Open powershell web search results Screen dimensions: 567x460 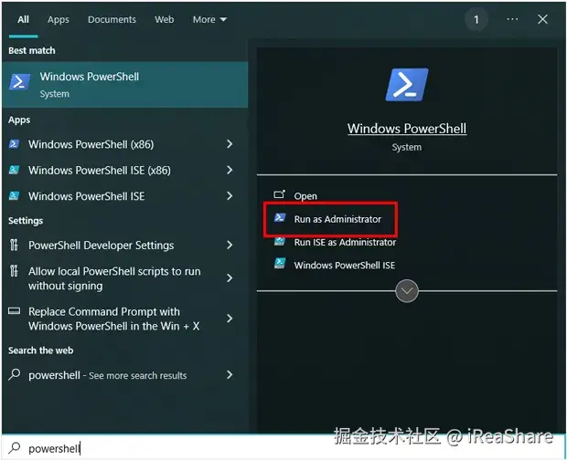[x=124, y=375]
